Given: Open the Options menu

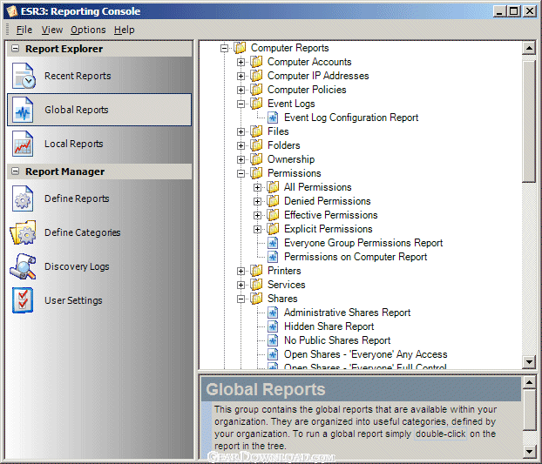Looking at the screenshot, I should pos(88,30).
